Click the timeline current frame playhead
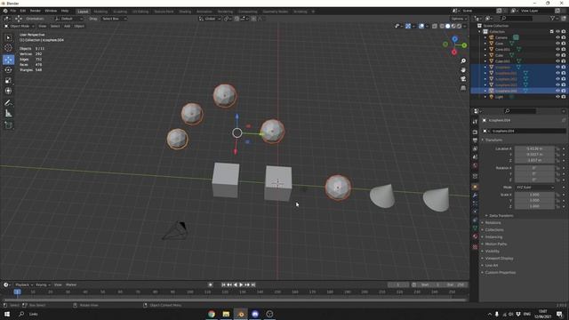569x320 pixels. click(x=17, y=292)
